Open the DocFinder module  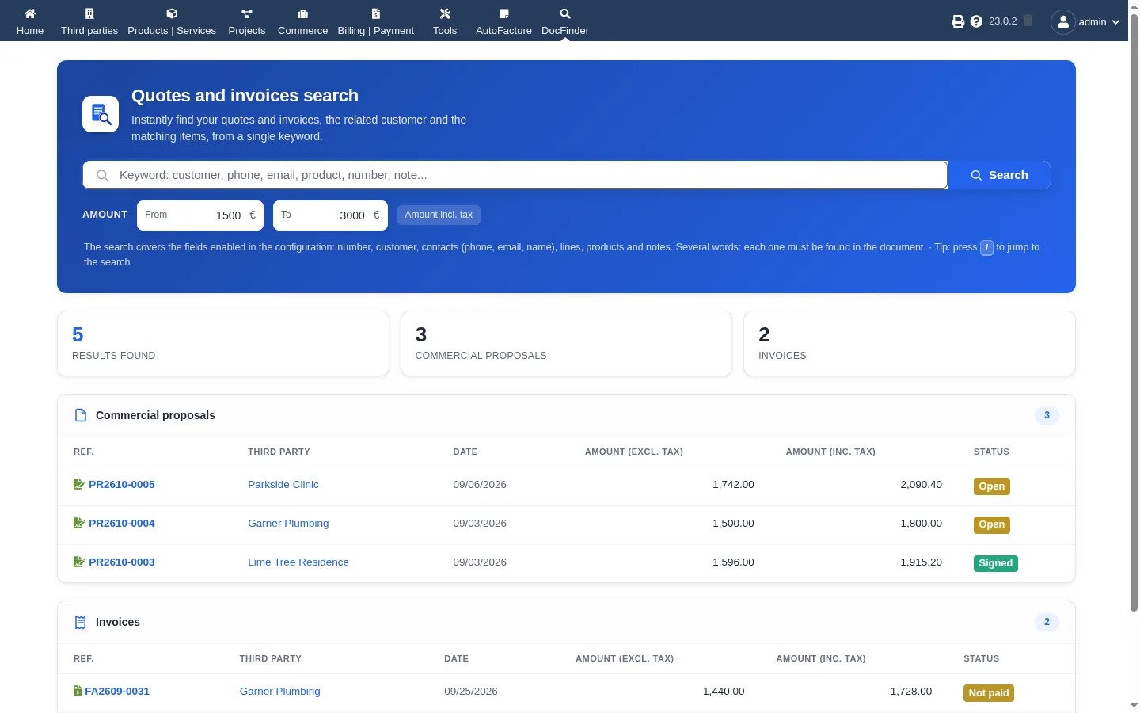click(x=565, y=21)
